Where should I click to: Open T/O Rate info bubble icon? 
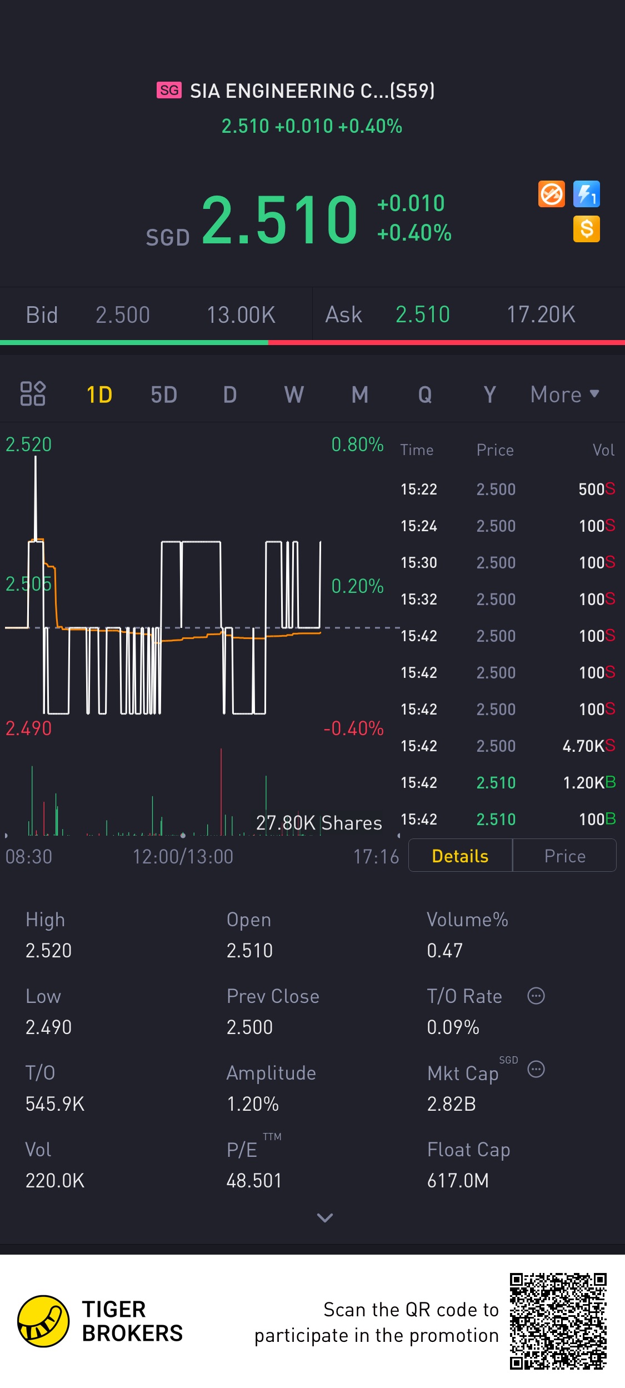[x=536, y=996]
